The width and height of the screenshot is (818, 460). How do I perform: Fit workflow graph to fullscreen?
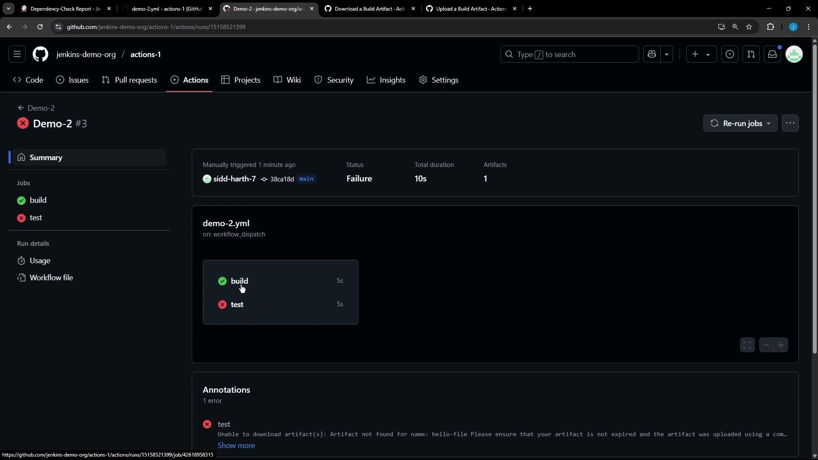[x=747, y=345]
